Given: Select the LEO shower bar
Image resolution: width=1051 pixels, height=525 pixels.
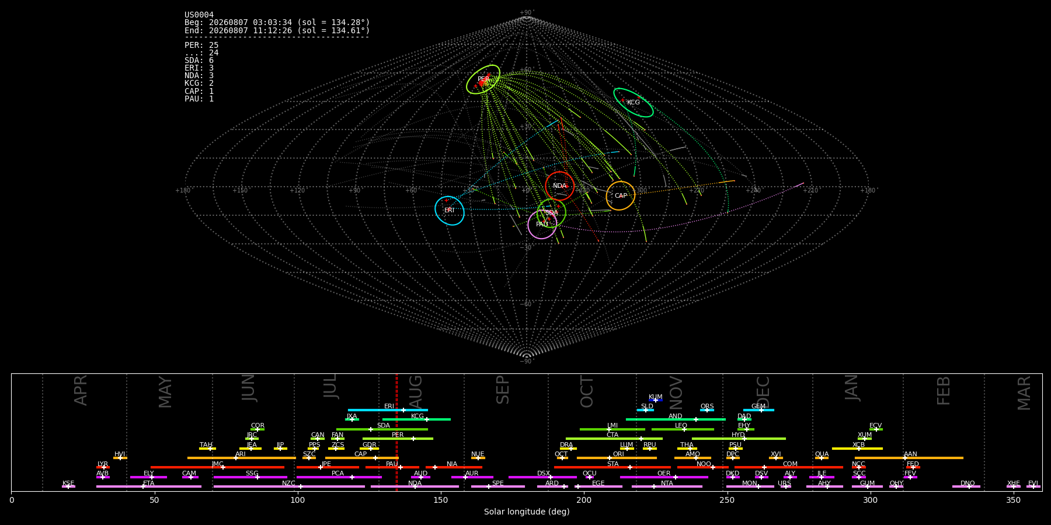Looking at the screenshot, I should [x=683, y=429].
